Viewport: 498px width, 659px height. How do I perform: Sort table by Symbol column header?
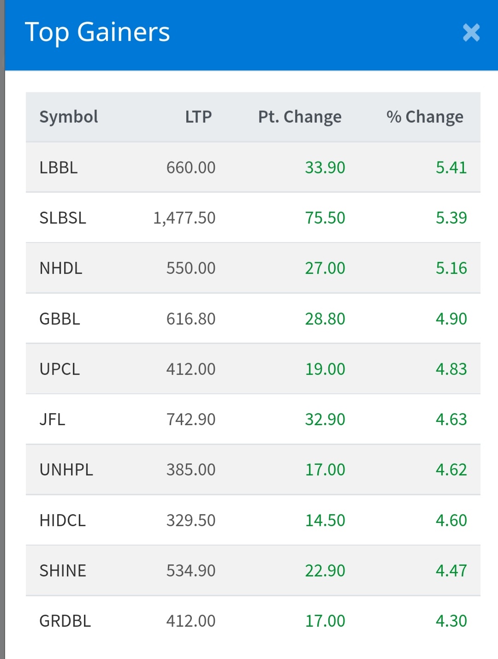[x=69, y=117]
